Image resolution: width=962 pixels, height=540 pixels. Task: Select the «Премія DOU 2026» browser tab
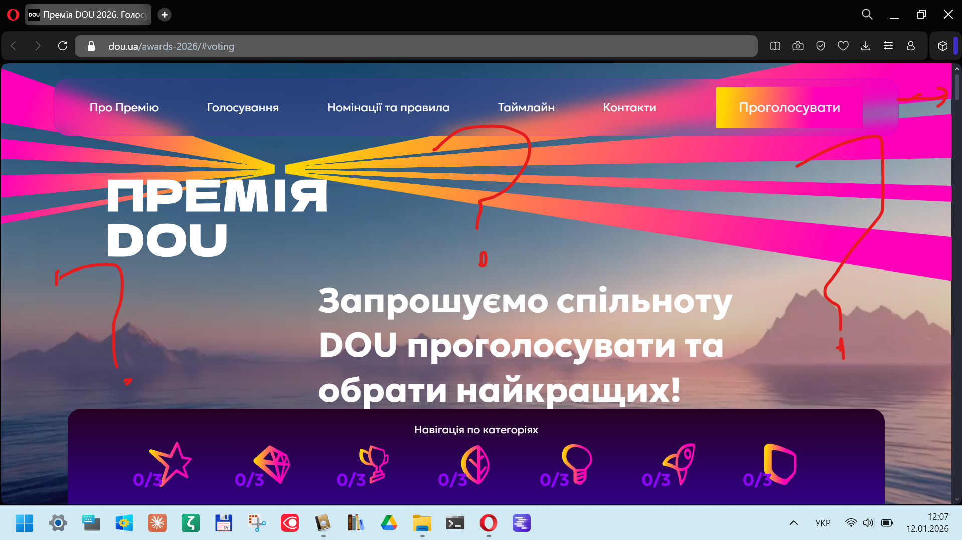click(x=88, y=15)
